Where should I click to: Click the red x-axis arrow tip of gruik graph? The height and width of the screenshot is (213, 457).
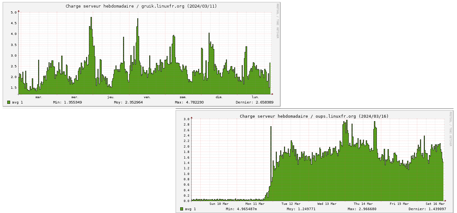[272, 94]
